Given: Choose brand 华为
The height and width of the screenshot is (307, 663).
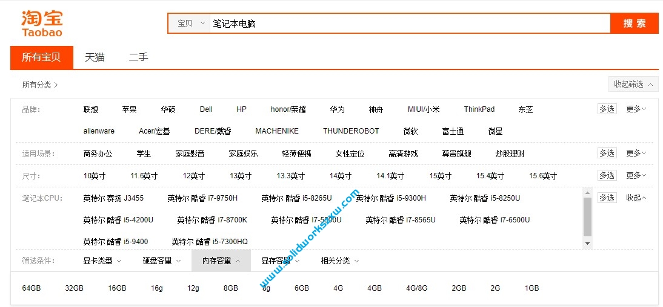Looking at the screenshot, I should [338, 109].
